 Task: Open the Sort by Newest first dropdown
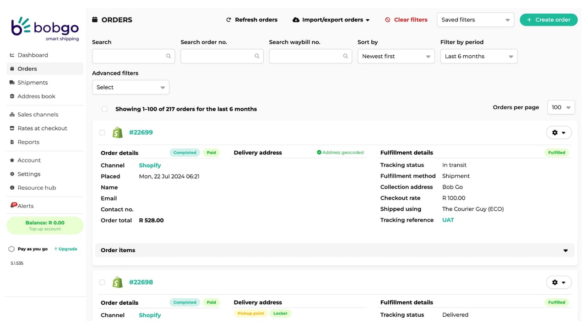point(396,56)
